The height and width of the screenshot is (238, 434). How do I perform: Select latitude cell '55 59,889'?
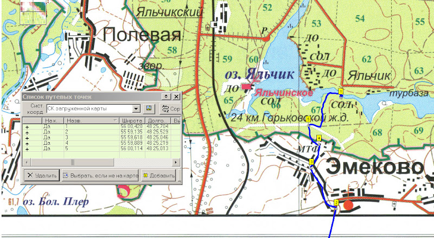[x=131, y=143]
